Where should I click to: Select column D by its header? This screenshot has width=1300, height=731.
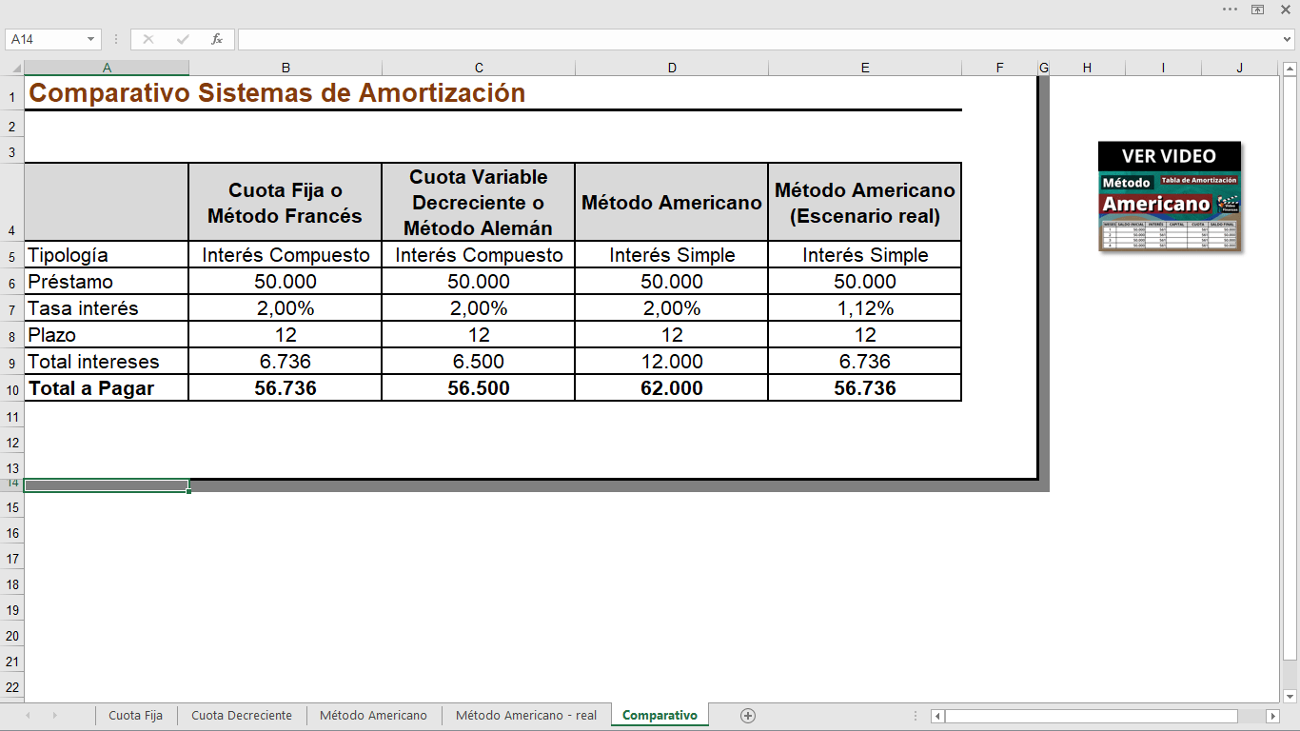tap(671, 68)
